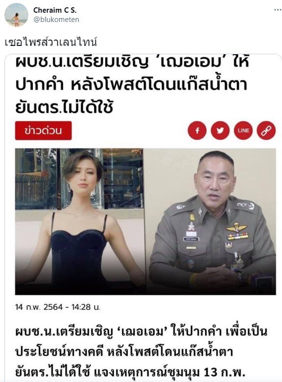Click the tweet text เซอไพรส์วาเลนไทน์
Image resolution: width=282 pixels, height=382 pixels.
tap(51, 42)
